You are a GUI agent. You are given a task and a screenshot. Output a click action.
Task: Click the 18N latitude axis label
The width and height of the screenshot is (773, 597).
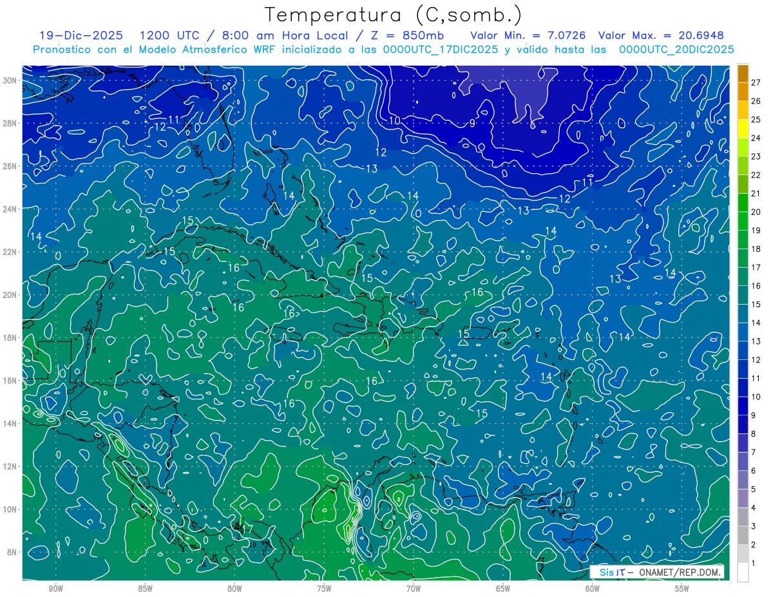click(x=10, y=337)
